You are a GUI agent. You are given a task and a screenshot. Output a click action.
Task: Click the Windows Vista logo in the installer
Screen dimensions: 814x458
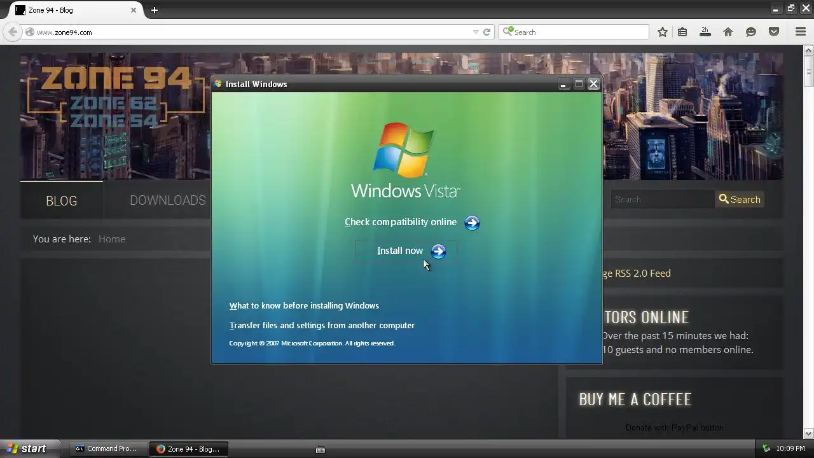point(405,160)
